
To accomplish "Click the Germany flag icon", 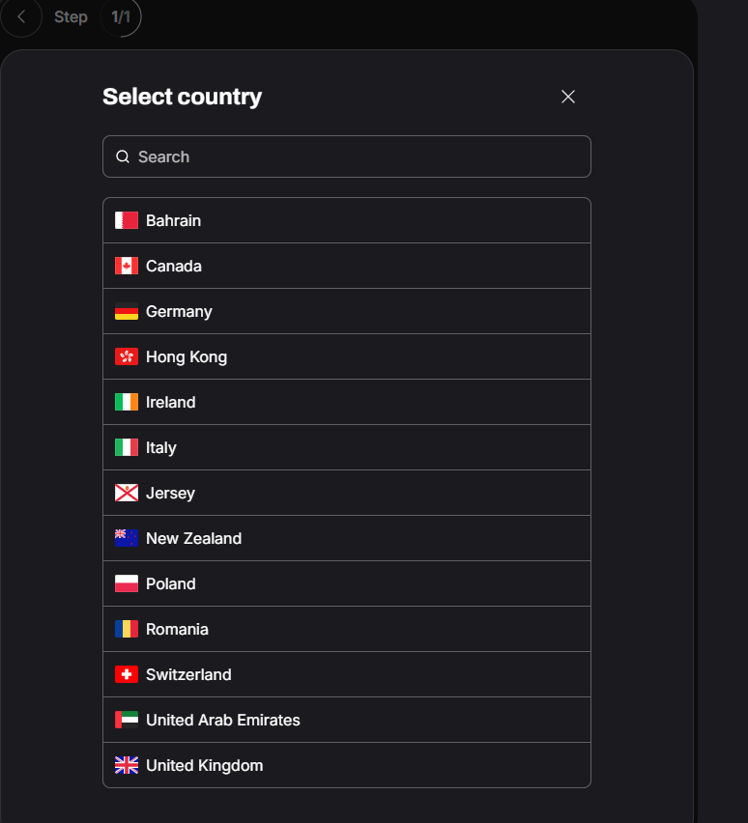I will (x=127, y=311).
